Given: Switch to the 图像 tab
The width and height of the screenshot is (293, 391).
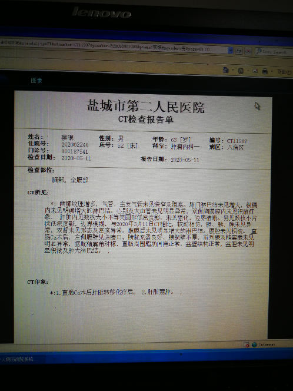Looking at the screenshot, I should tap(36, 80).
